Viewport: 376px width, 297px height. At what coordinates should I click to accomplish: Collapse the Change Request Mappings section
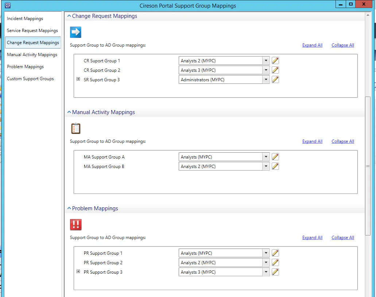click(69, 16)
